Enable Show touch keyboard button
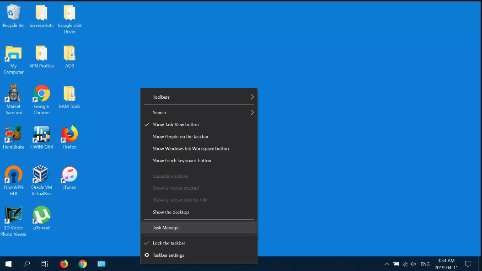482x271 pixels. click(x=199, y=160)
